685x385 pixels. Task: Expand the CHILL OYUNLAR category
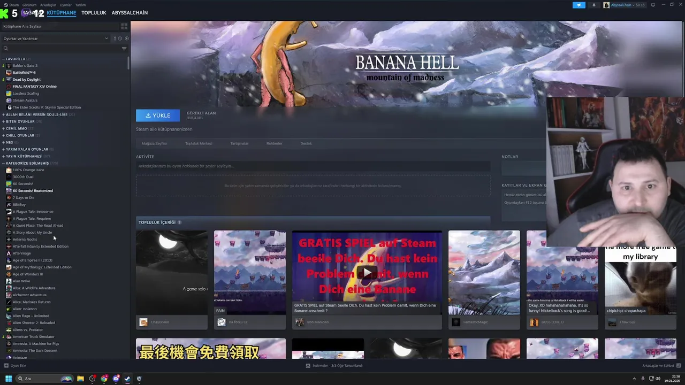click(x=3, y=135)
